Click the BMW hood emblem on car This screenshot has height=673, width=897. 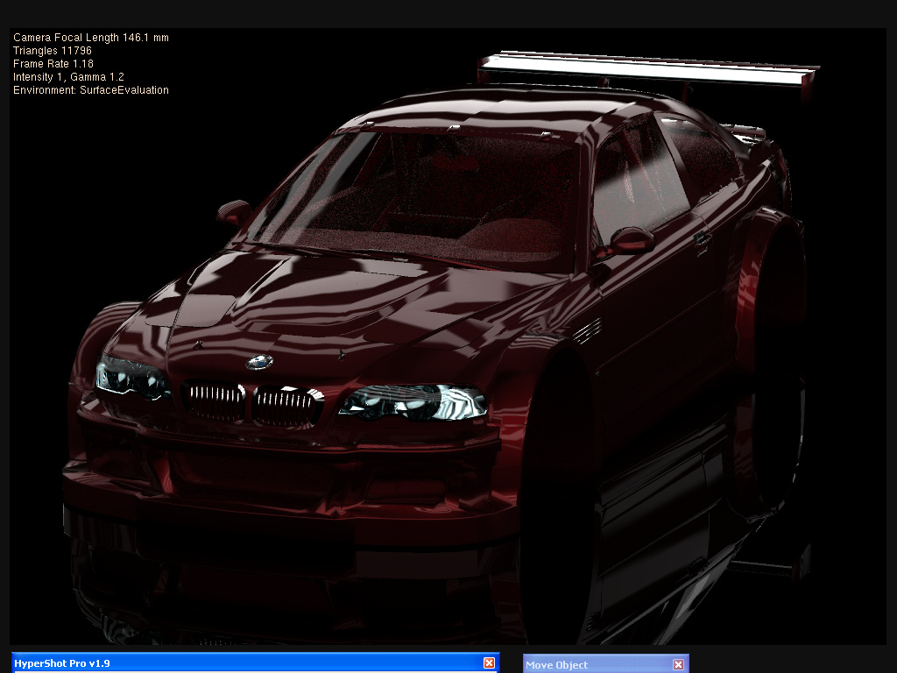click(x=259, y=362)
